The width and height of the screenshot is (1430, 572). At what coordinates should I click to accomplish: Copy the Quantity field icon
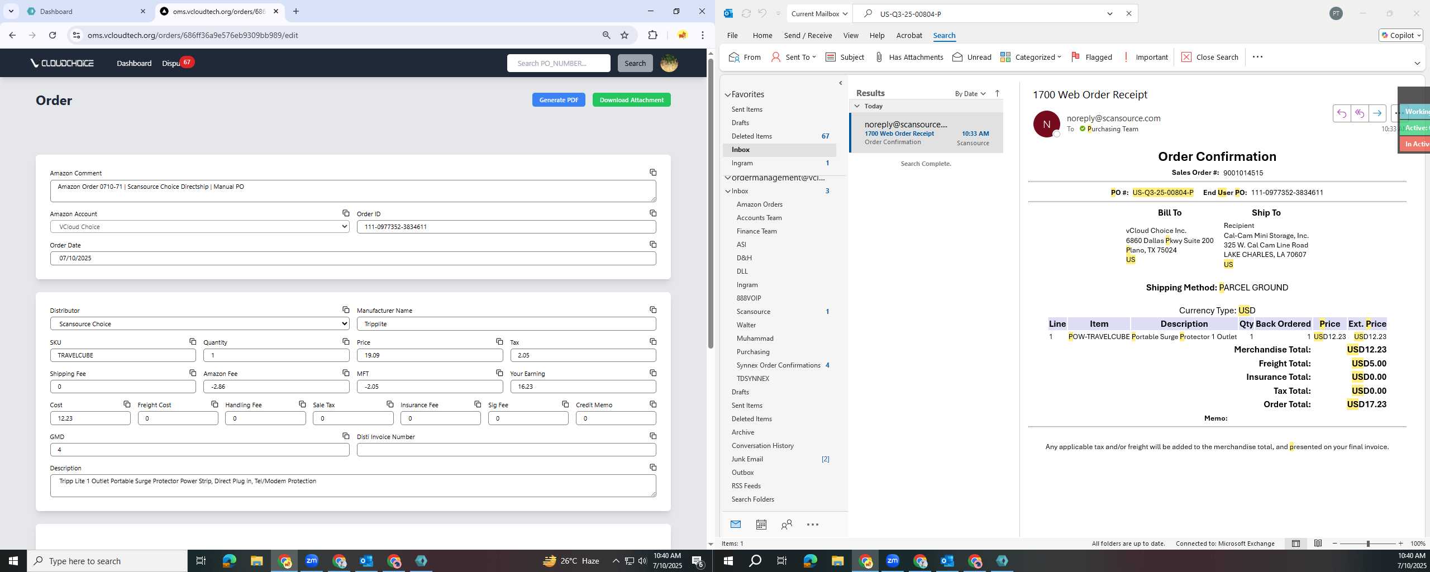click(x=346, y=341)
